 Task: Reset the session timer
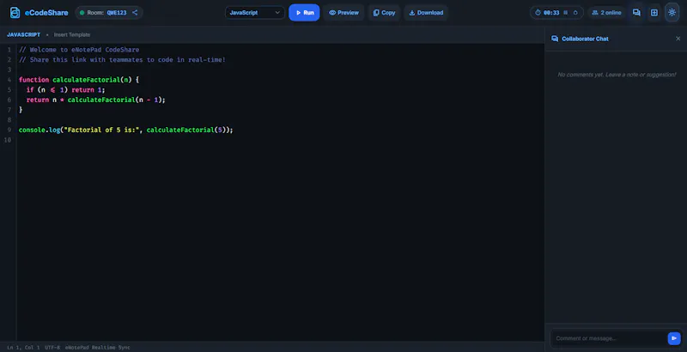click(x=575, y=13)
